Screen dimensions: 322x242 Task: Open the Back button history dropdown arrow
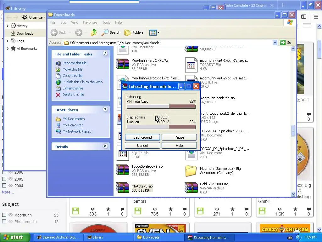click(70, 32)
